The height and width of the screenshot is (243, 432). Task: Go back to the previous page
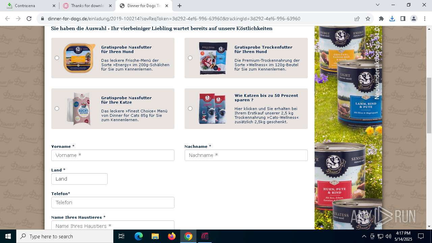tap(7, 19)
